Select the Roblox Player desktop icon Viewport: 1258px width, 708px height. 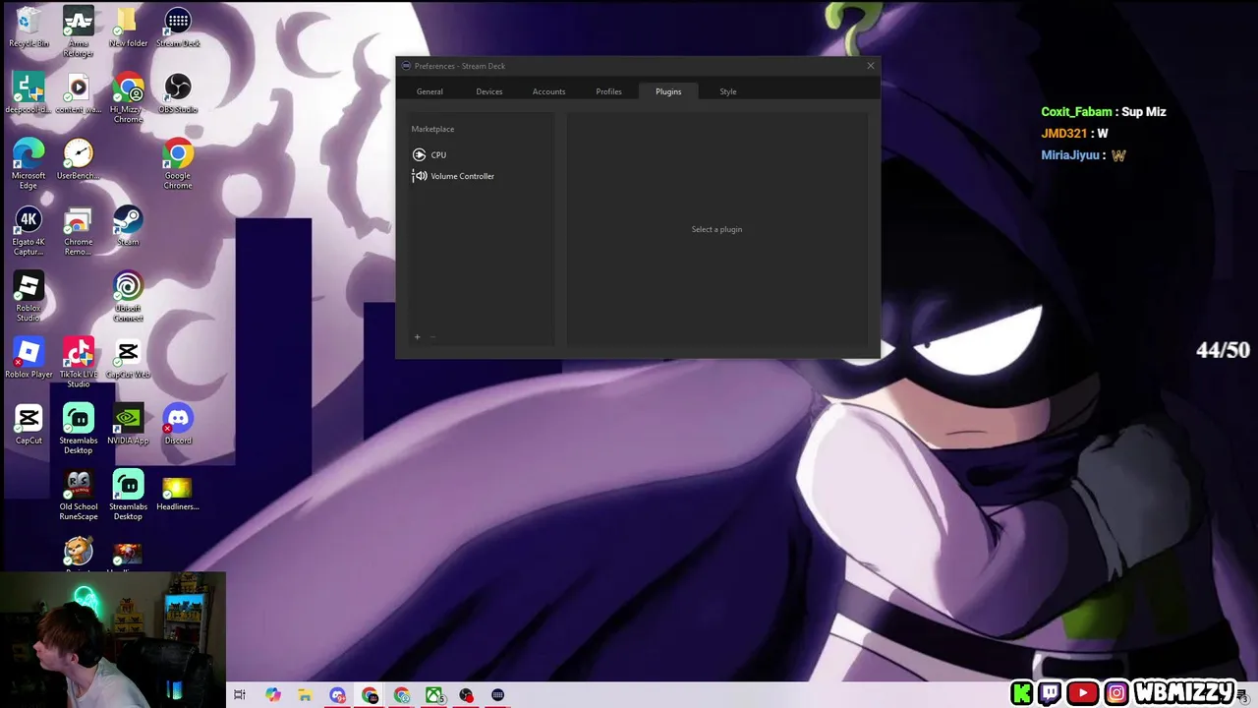[29, 358]
